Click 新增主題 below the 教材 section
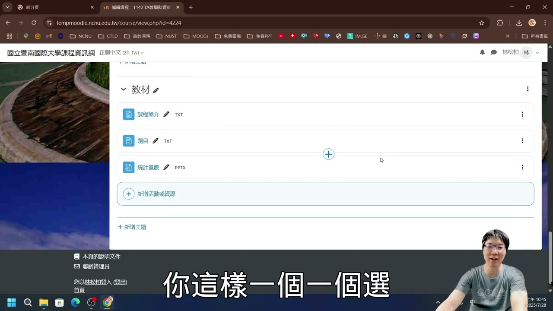 [x=132, y=227]
